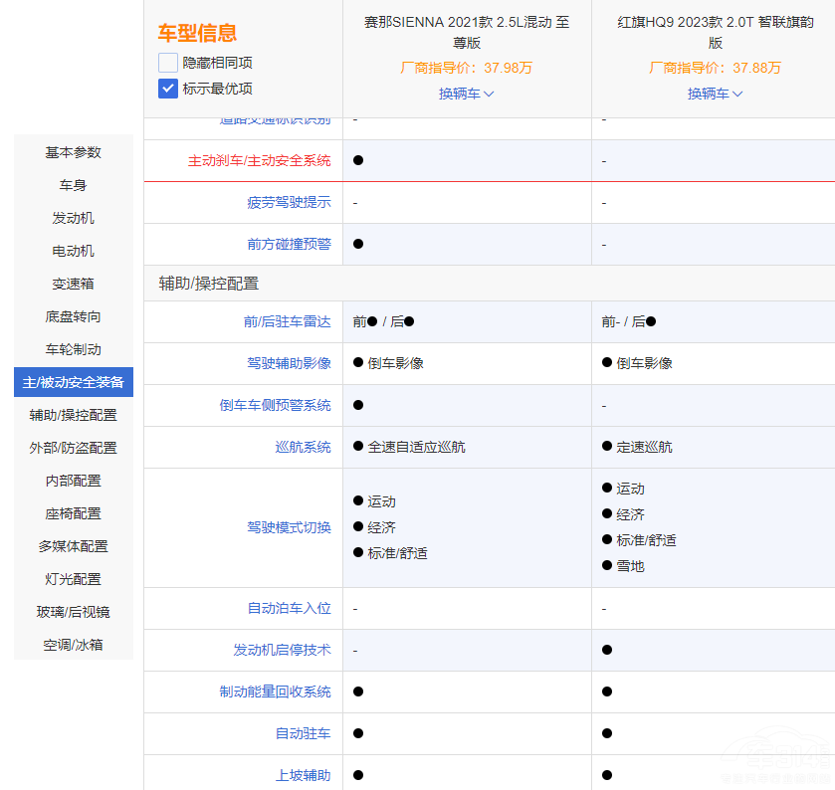
Task: Click 主/被动安全装备 highlighted tab
Action: pos(74,382)
